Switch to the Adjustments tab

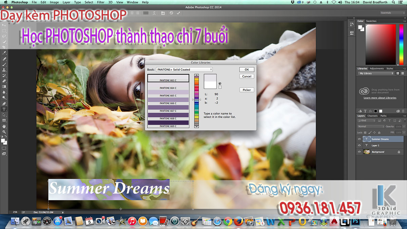(376, 69)
